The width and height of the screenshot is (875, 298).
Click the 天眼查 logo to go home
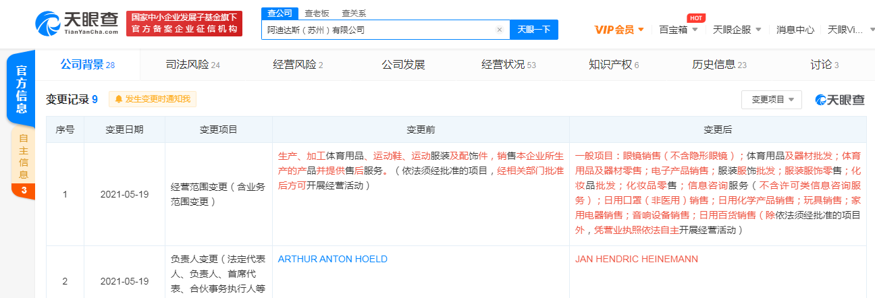pyautogui.click(x=76, y=24)
